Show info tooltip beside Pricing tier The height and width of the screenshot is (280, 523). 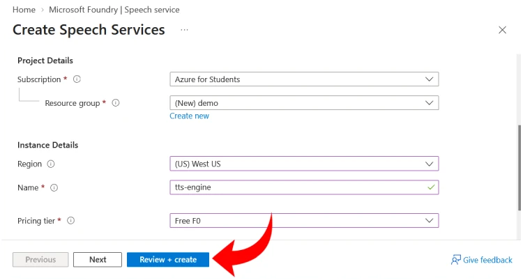(x=70, y=221)
